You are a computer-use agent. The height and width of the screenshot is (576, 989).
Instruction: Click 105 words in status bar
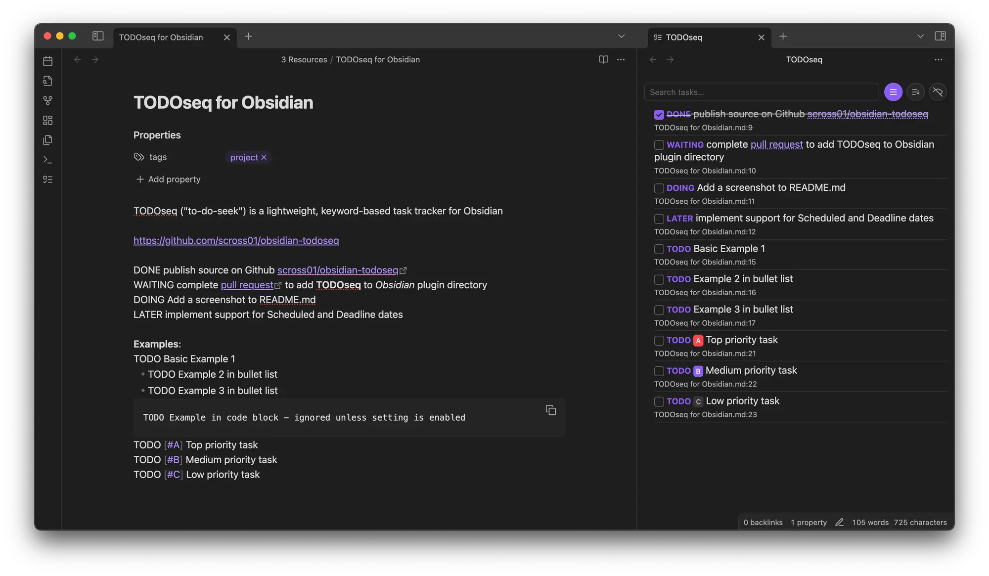pyautogui.click(x=870, y=523)
